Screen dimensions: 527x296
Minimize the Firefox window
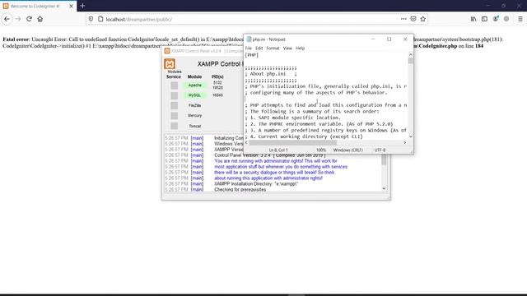(x=488, y=6)
